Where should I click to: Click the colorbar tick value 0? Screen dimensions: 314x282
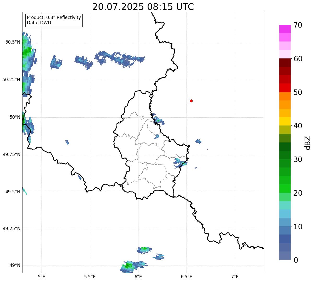click(296, 260)
